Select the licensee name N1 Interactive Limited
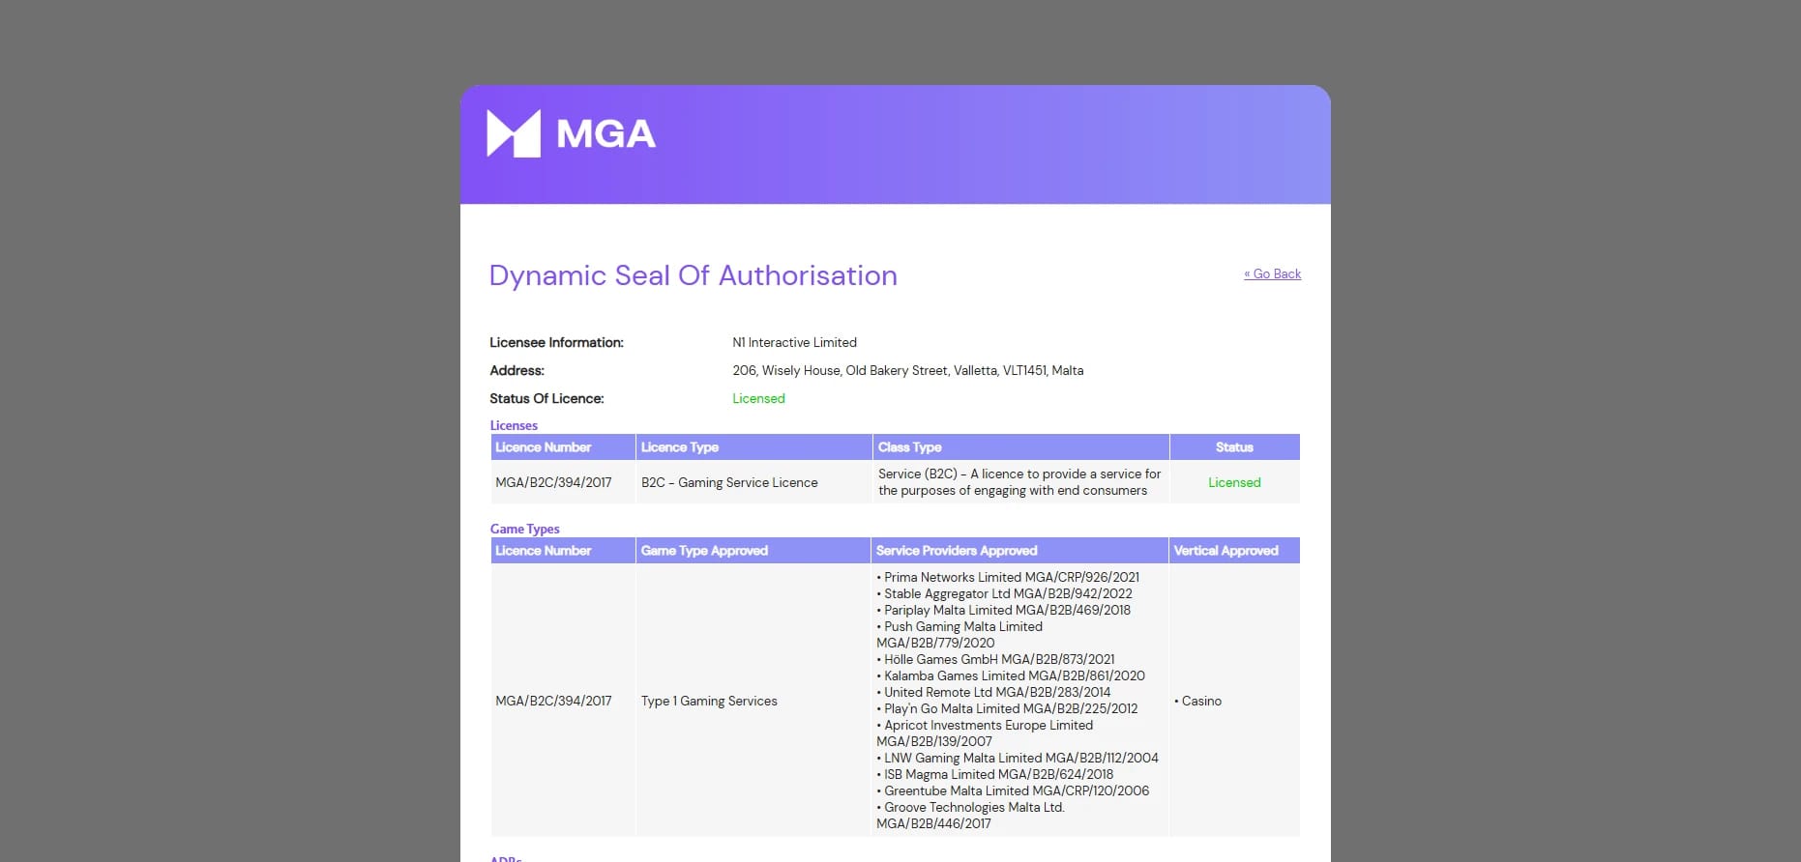The width and height of the screenshot is (1801, 862). pyautogui.click(x=794, y=342)
